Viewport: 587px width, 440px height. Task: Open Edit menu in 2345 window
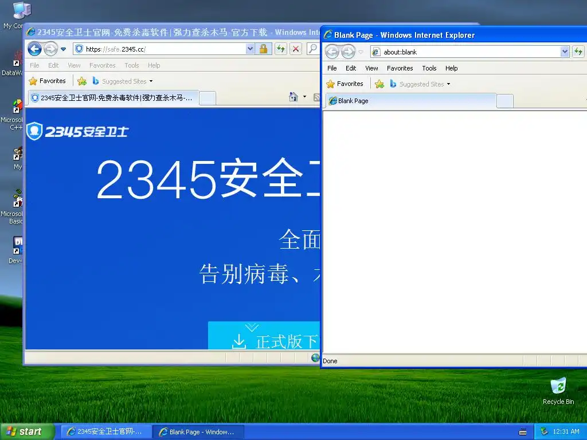pyautogui.click(x=53, y=65)
